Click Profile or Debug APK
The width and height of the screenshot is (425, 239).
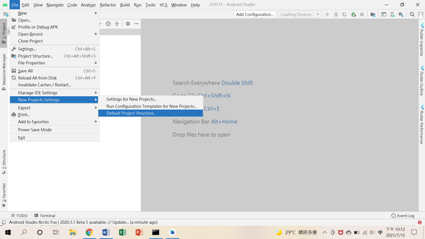54,27
